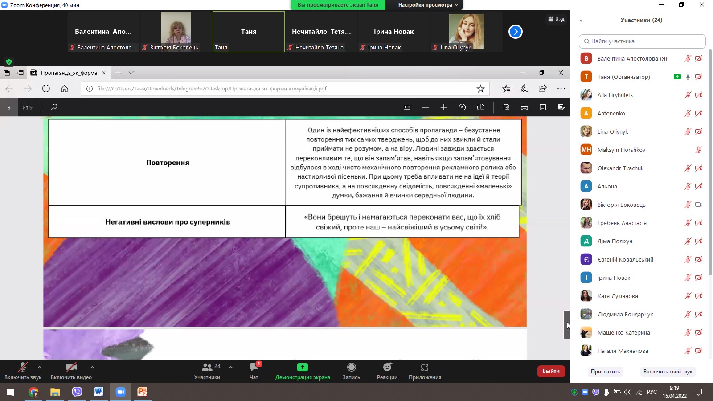Turn on camera with Включить видео
The height and width of the screenshot is (401, 713).
click(x=71, y=368)
